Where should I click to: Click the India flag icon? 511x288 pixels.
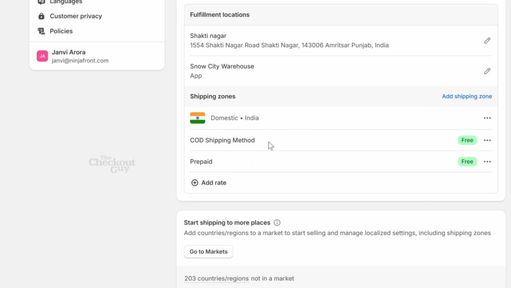point(198,118)
